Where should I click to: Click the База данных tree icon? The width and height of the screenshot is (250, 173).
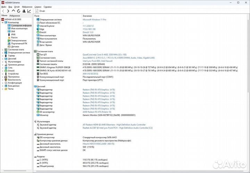6,86
